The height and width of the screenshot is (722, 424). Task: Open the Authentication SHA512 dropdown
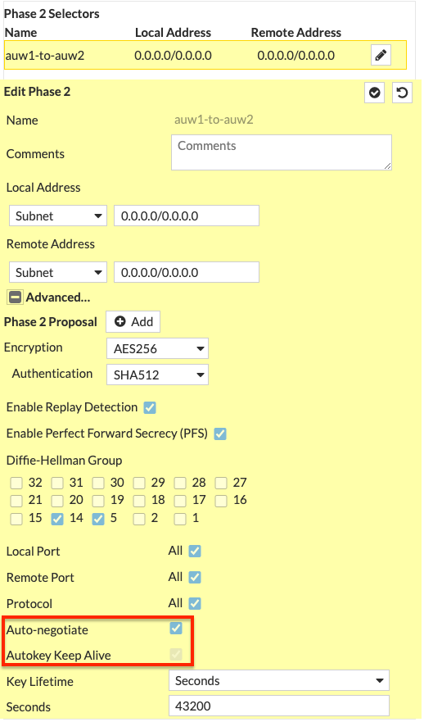[x=157, y=375]
